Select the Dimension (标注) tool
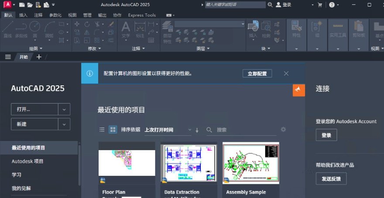This screenshot has height=198, width=384. 140,30
